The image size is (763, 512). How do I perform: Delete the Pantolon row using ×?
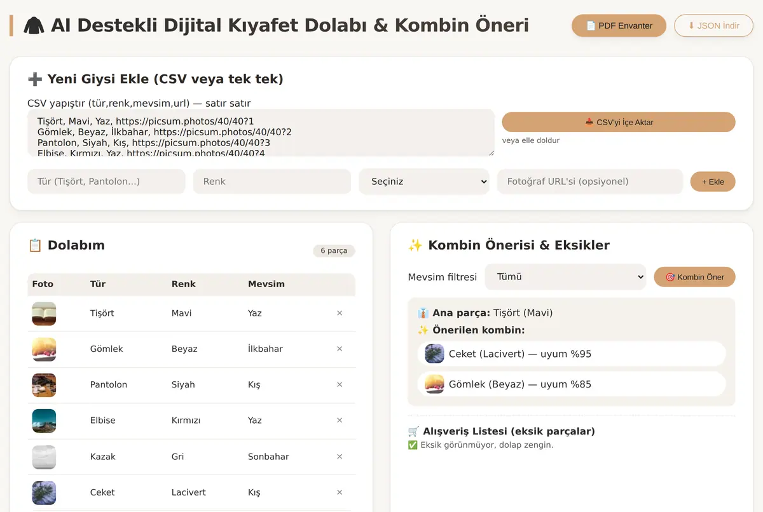coord(340,384)
